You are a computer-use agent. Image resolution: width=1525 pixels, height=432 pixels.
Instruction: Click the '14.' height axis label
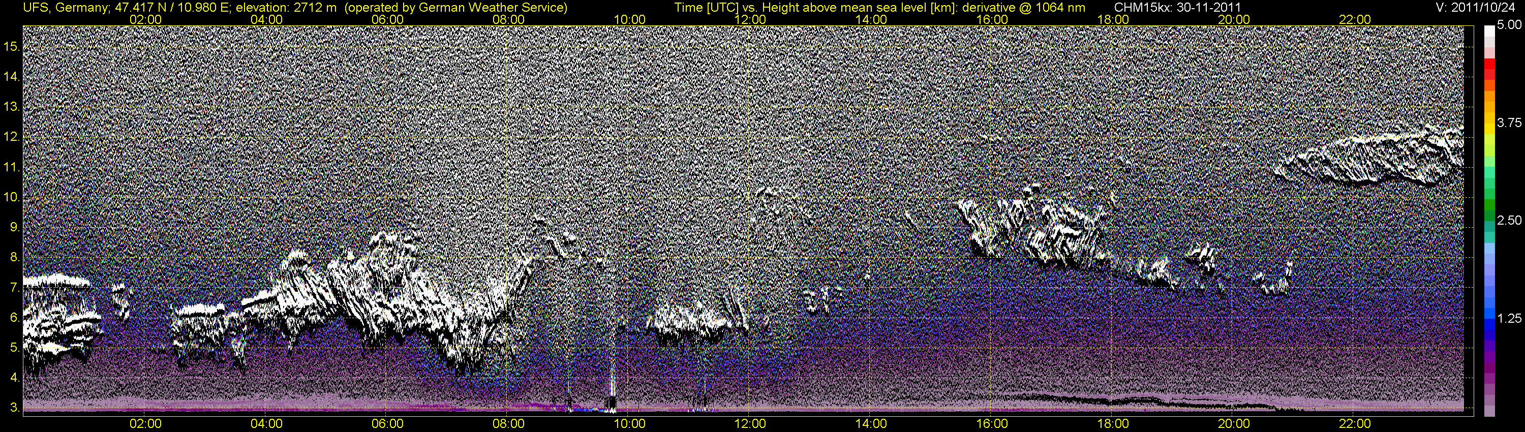11,77
